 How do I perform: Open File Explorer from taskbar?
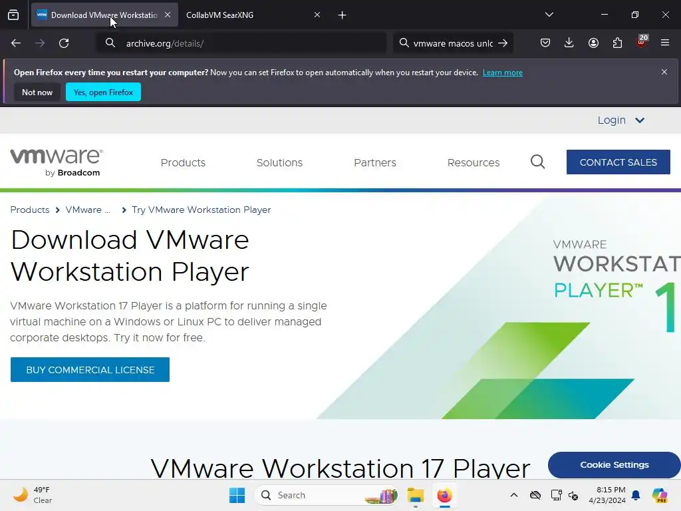click(x=416, y=495)
